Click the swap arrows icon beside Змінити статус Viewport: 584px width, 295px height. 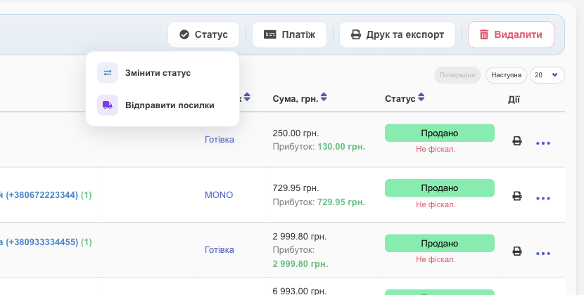(x=108, y=72)
